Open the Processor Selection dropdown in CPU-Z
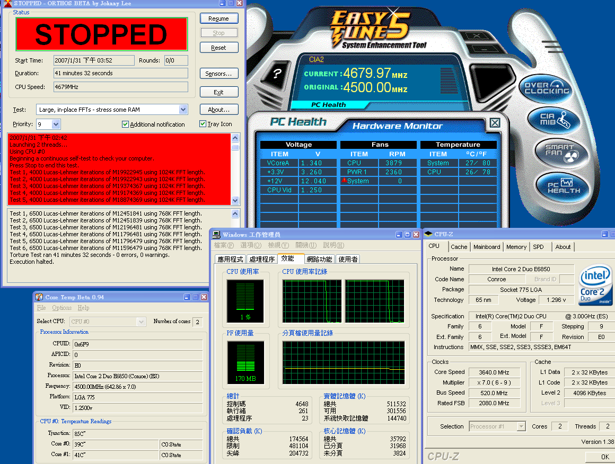This screenshot has width=615, height=464. [x=521, y=426]
